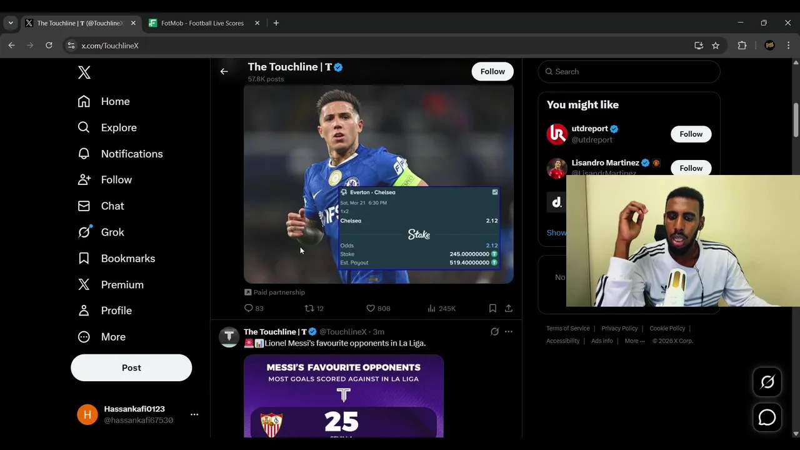Go back with profile header arrow
Viewport: 800px width, 450px height.
tap(224, 71)
